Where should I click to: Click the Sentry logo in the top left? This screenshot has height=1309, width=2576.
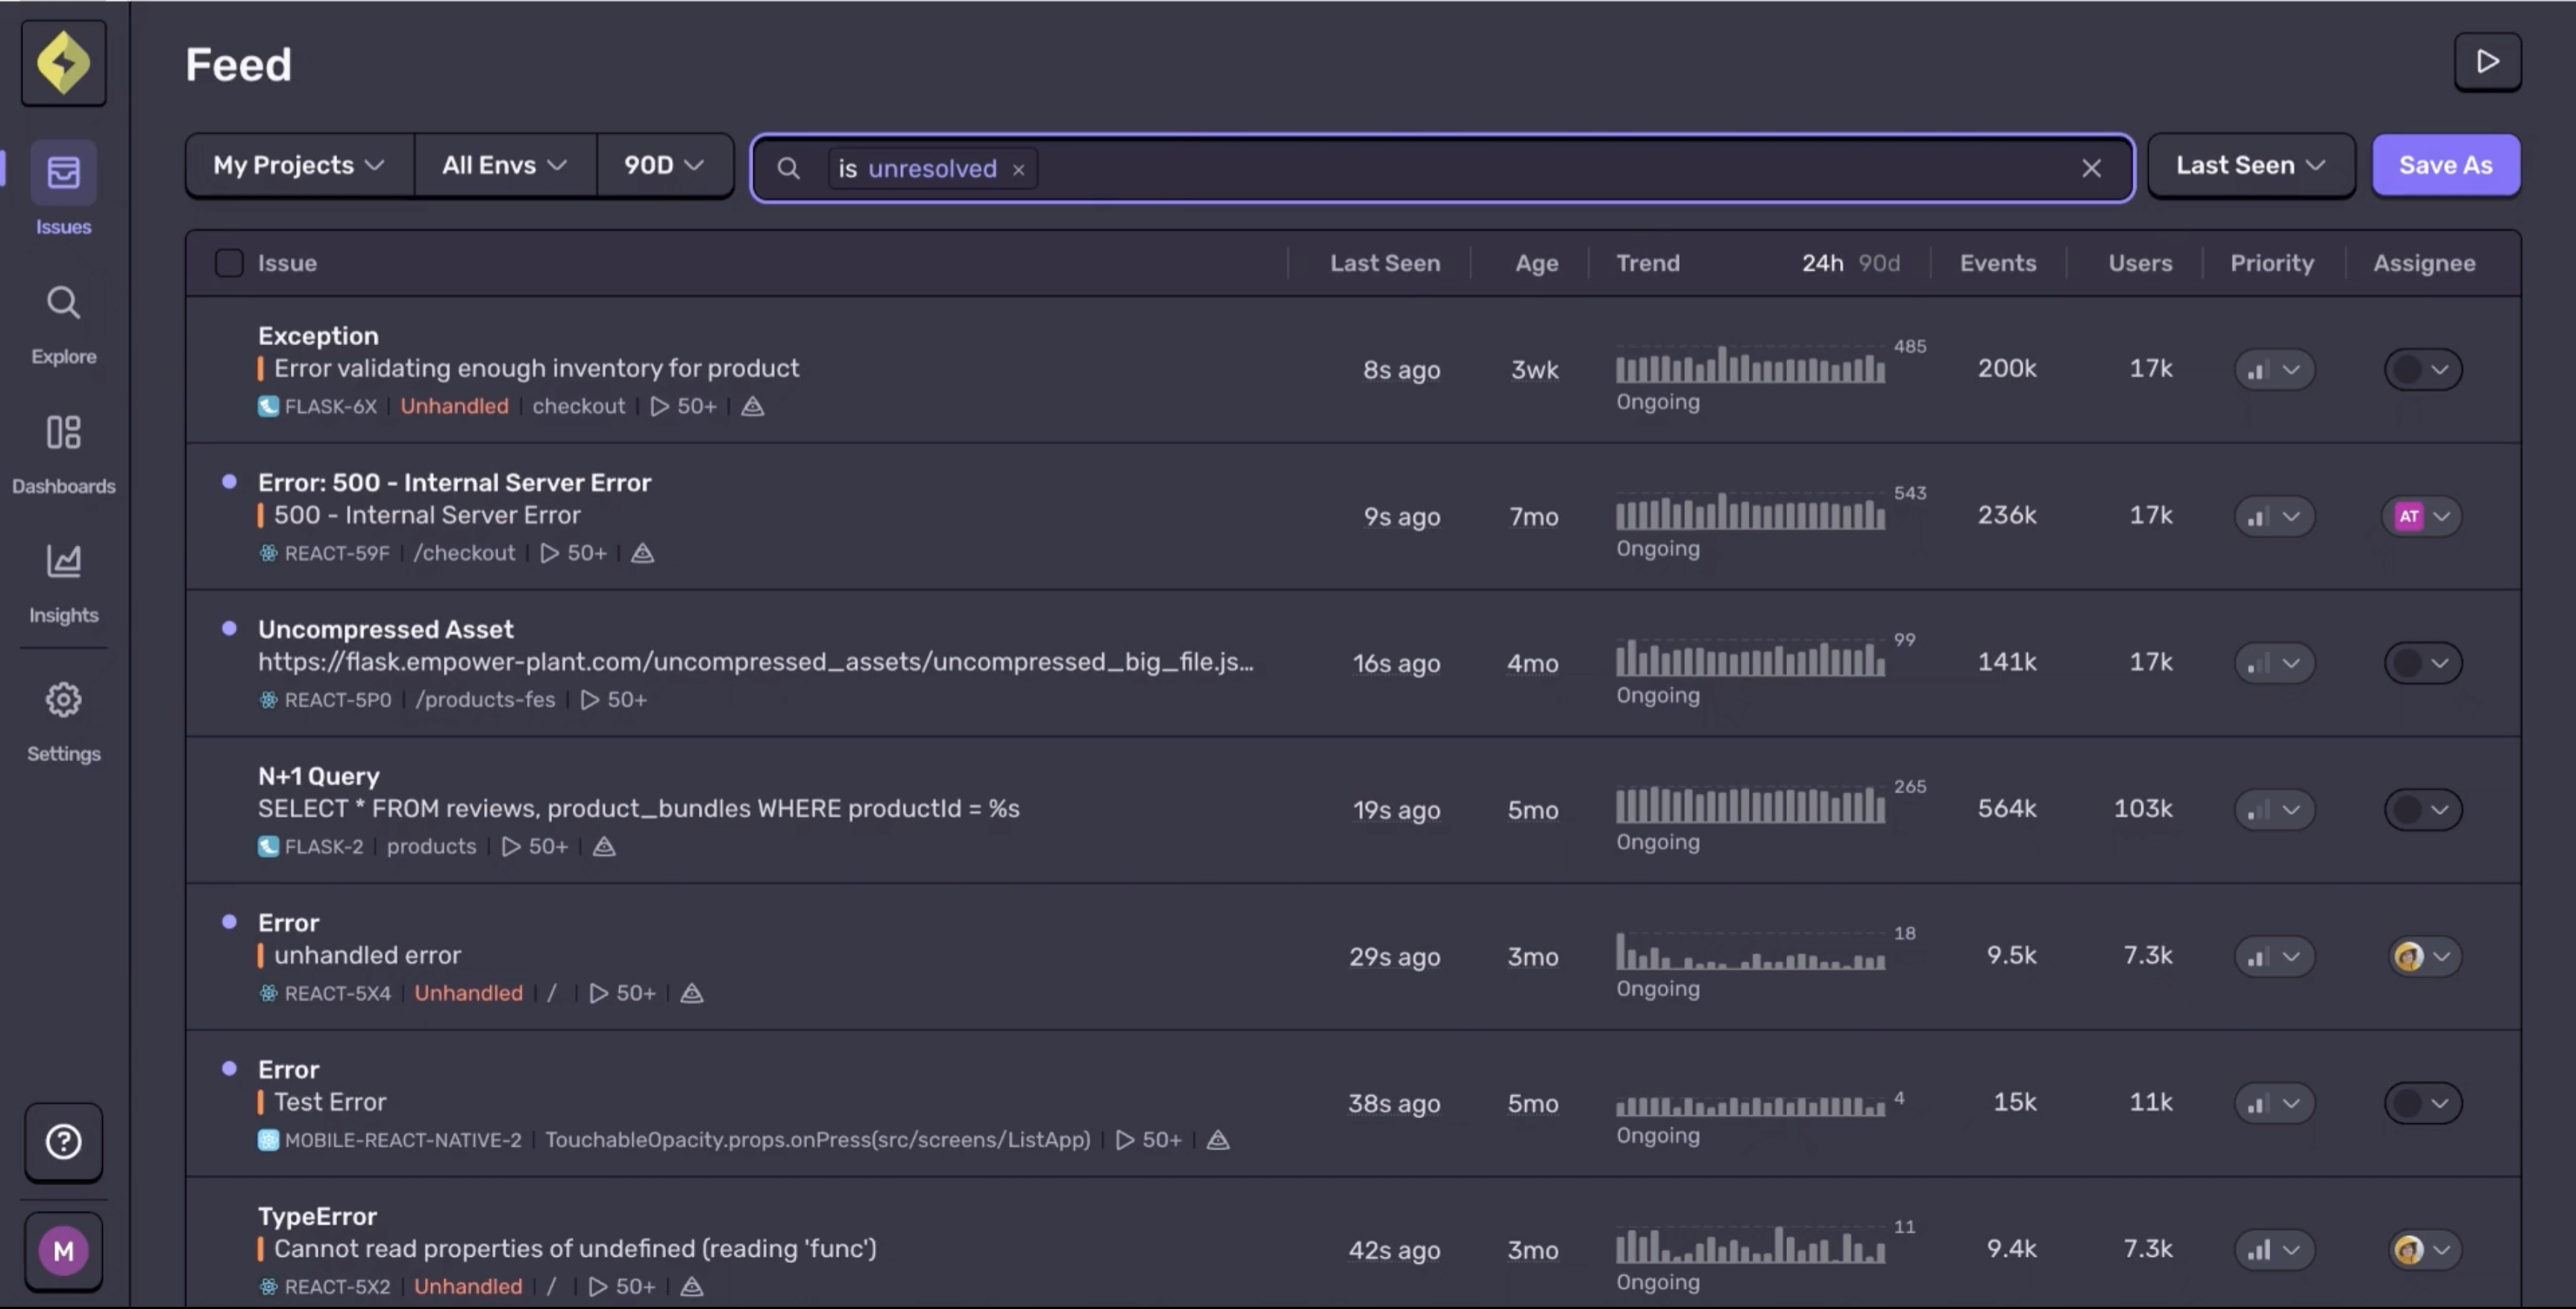[x=63, y=62]
